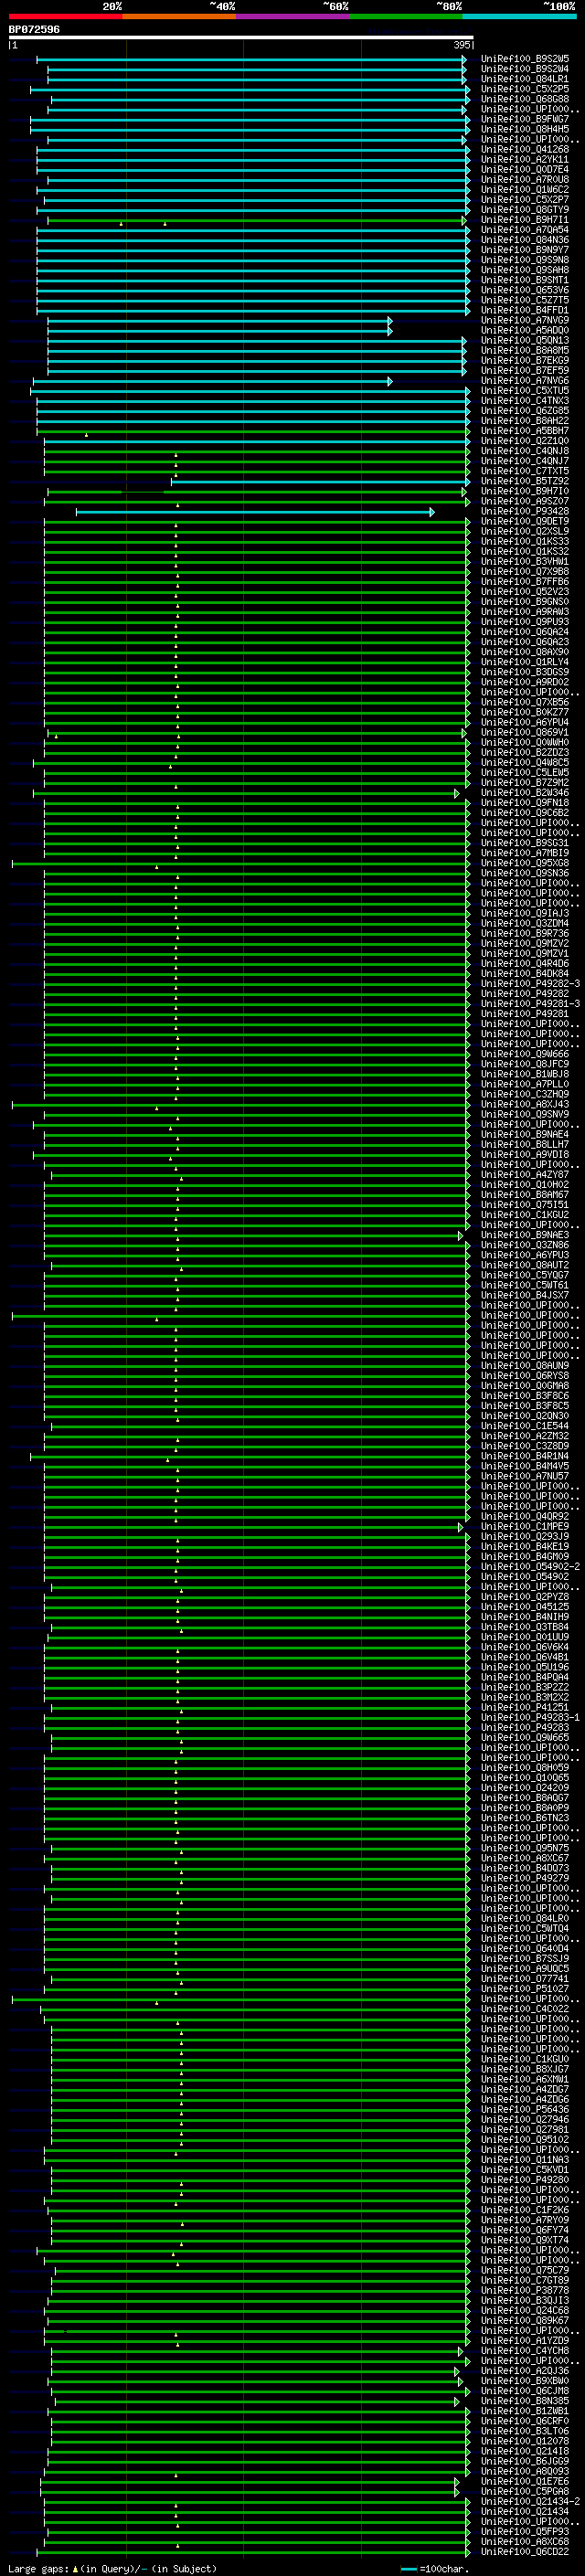Screen dimensions: 585x2576
Task: Click hit label UniRef100_P49282-3
Action: pyautogui.click(x=530, y=984)
